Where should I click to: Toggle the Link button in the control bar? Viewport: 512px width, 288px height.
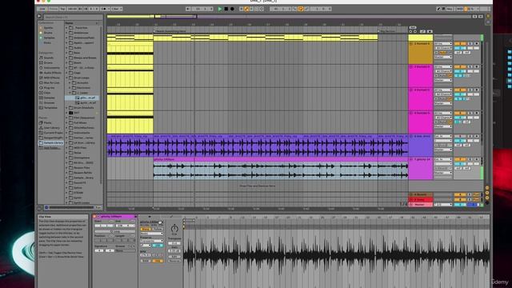[x=42, y=9]
